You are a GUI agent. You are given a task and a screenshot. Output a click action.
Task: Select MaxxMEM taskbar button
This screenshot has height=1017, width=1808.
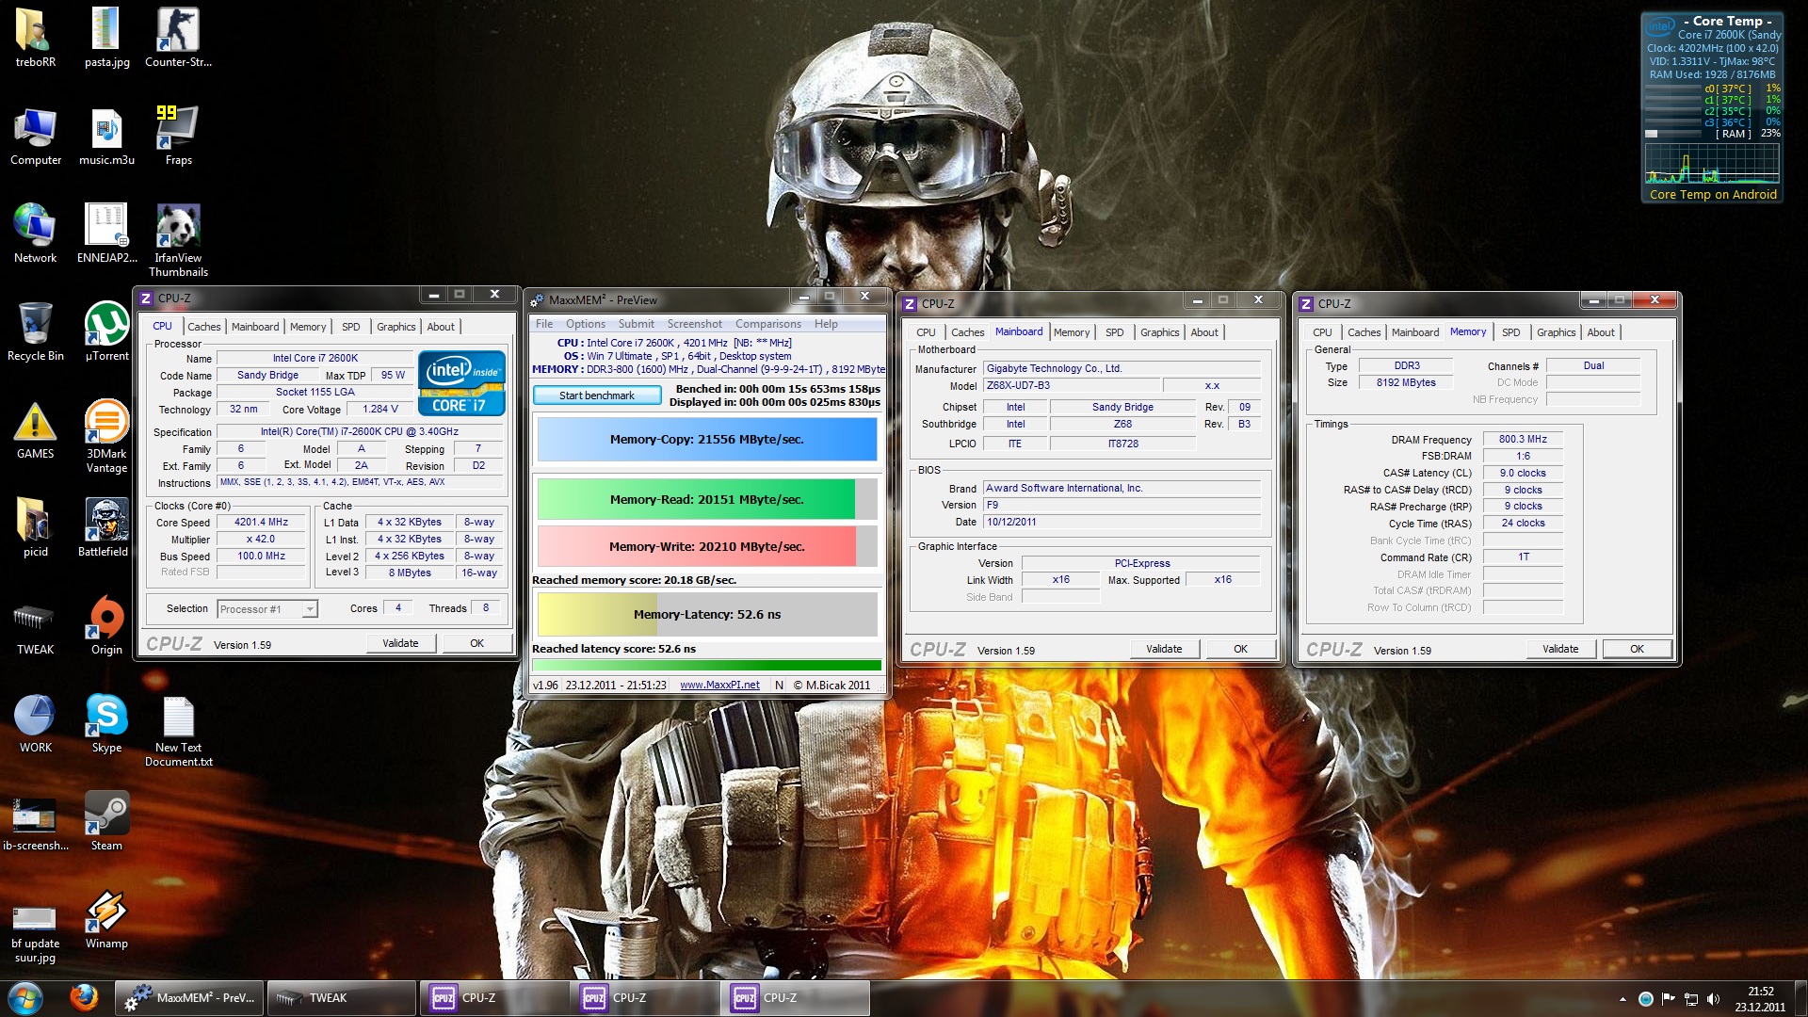[190, 997]
